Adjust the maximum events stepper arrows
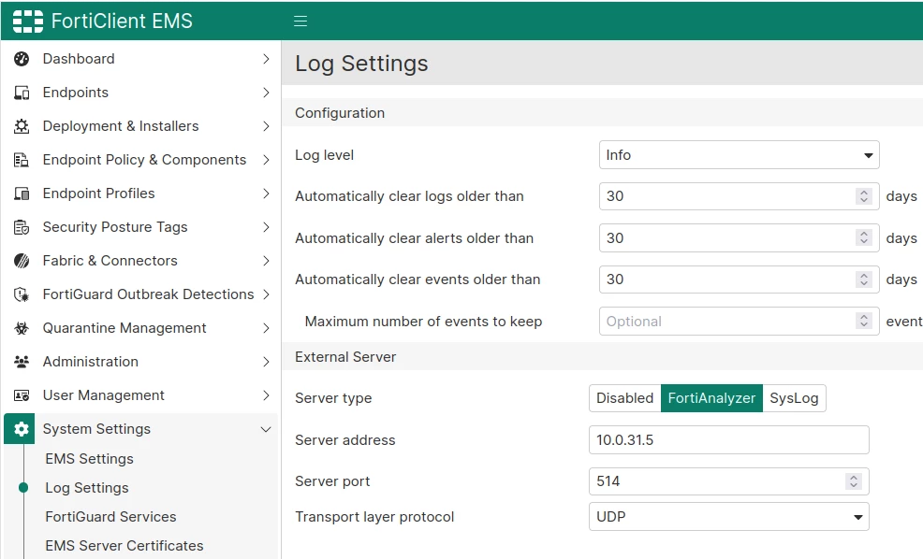Image resolution: width=923 pixels, height=559 pixels. tap(863, 321)
